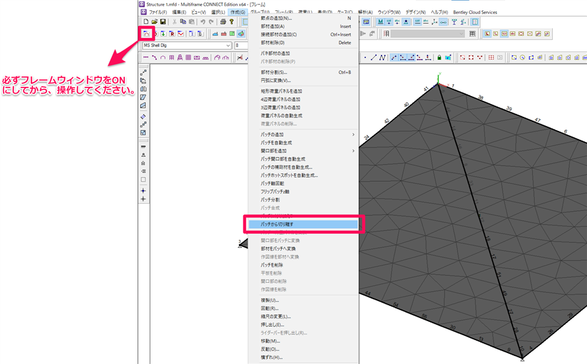Screen dimensions: 587x364
Task: Click the scissors icon in lower toolbar
Action: tap(240, 58)
